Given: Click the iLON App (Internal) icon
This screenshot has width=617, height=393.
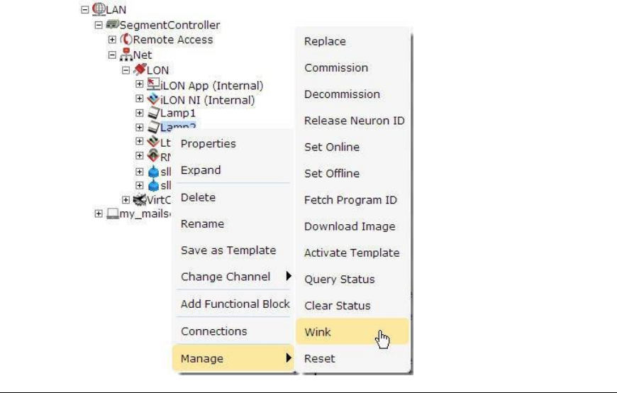Looking at the screenshot, I should (153, 85).
